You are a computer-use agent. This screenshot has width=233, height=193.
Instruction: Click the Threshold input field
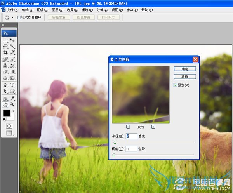click(132, 149)
